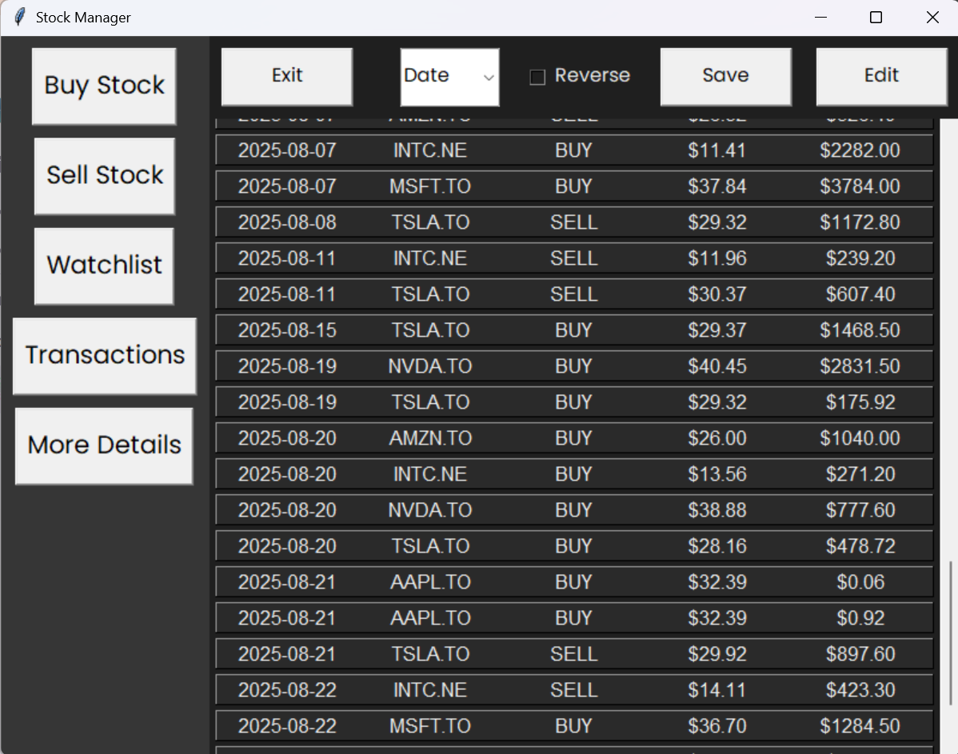Click BUY in the $2831.50 row
This screenshot has width=958, height=754.
click(573, 367)
